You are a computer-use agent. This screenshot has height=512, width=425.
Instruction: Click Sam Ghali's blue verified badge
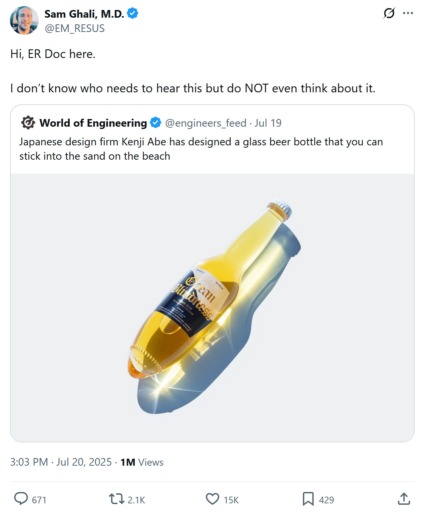tap(132, 14)
